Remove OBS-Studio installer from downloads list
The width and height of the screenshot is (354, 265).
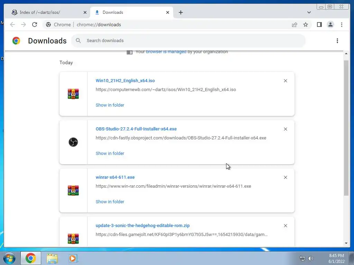click(285, 129)
